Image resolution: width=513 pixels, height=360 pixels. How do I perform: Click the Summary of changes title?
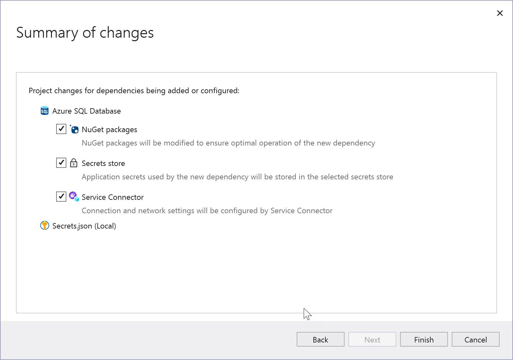pos(85,32)
